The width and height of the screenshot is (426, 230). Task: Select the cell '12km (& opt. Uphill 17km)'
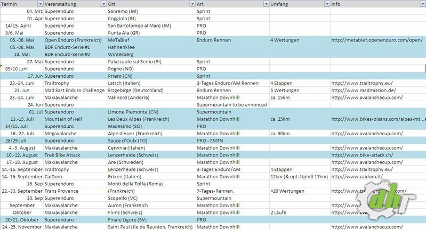(300, 177)
